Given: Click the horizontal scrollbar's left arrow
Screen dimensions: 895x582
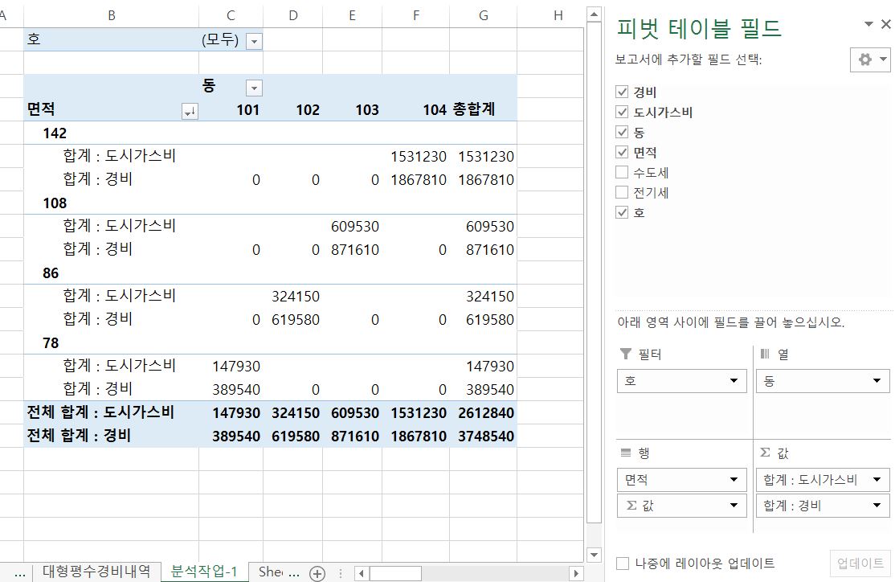Looking at the screenshot, I should pyautogui.click(x=362, y=573).
